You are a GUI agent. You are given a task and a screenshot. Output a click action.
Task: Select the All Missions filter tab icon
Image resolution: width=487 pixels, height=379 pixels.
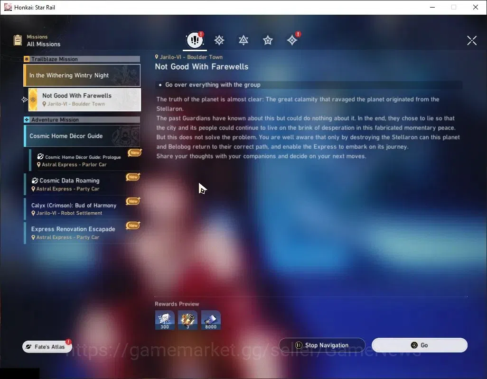(195, 40)
